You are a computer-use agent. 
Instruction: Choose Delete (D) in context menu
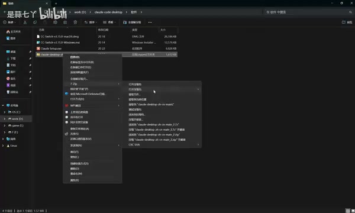pyautogui.click(x=92, y=169)
